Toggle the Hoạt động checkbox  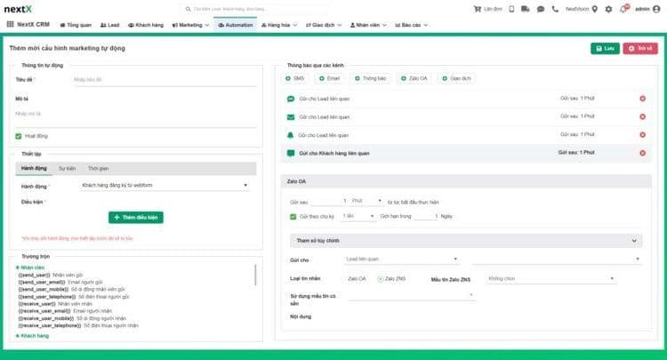(x=19, y=136)
